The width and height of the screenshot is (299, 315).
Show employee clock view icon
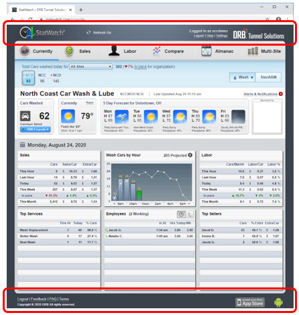pos(181,214)
